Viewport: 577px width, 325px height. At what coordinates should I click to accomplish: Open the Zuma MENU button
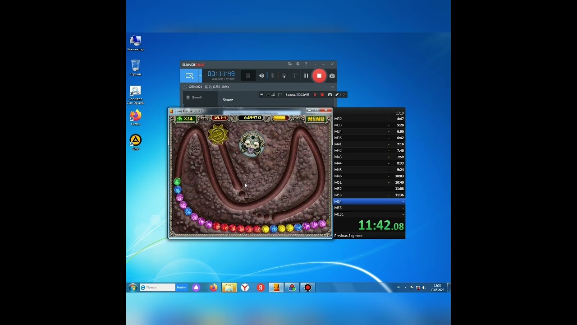[x=316, y=119]
